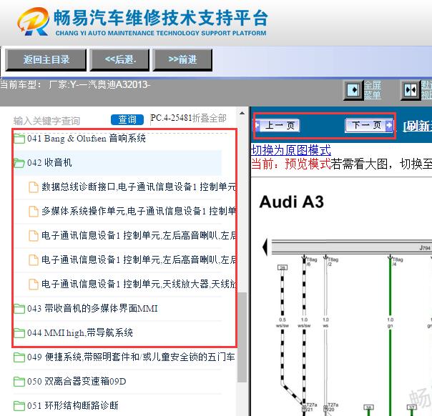Image resolution: width=432 pixels, height=416 pixels.
Task: Click the 查询 search button
Action: pyautogui.click(x=127, y=120)
